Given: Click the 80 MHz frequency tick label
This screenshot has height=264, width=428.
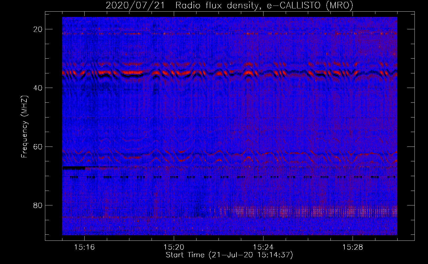Looking at the screenshot, I should [38, 205].
